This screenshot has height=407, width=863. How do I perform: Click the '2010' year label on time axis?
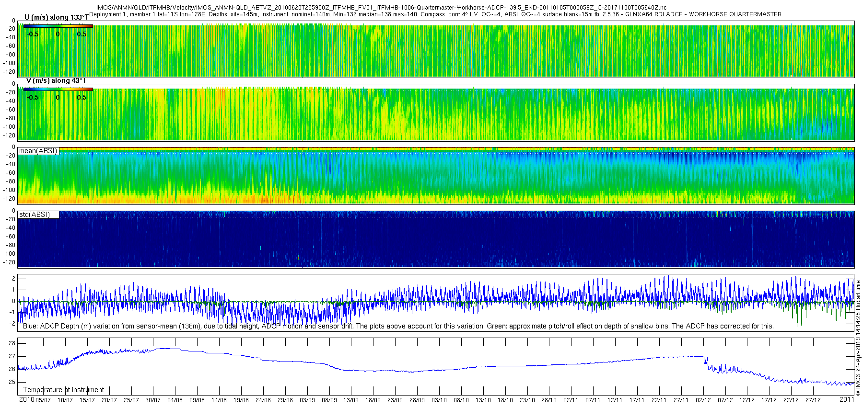click(26, 399)
